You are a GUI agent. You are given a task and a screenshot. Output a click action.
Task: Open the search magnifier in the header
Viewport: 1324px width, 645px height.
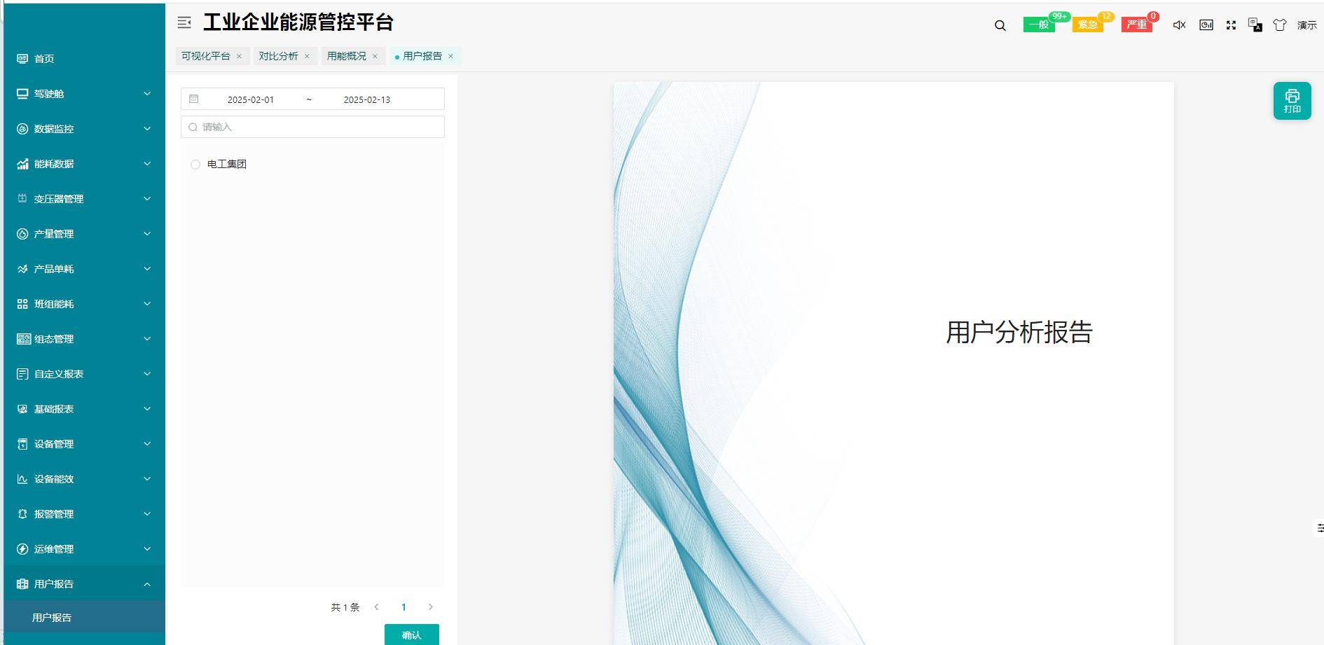point(1000,25)
